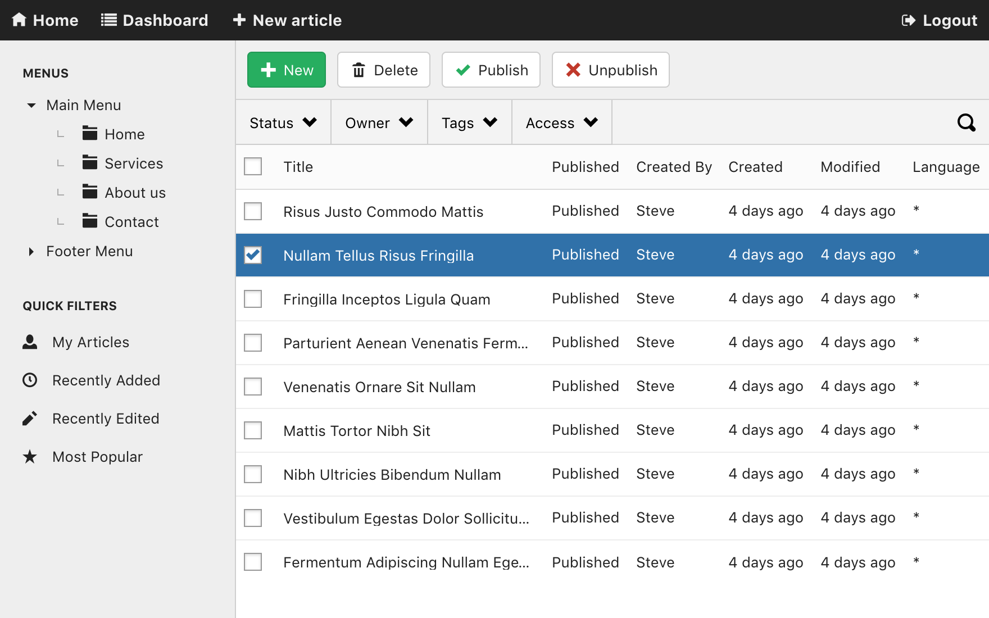Open the Dashboard menu item
Image resolution: width=989 pixels, height=618 pixels.
tap(155, 20)
